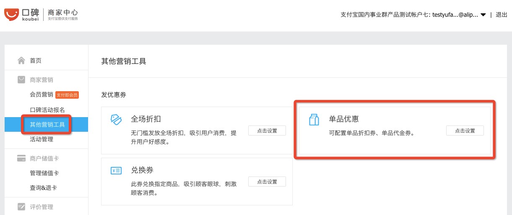Click the home icon in sidebar
The image size is (512, 215).
click(21, 61)
